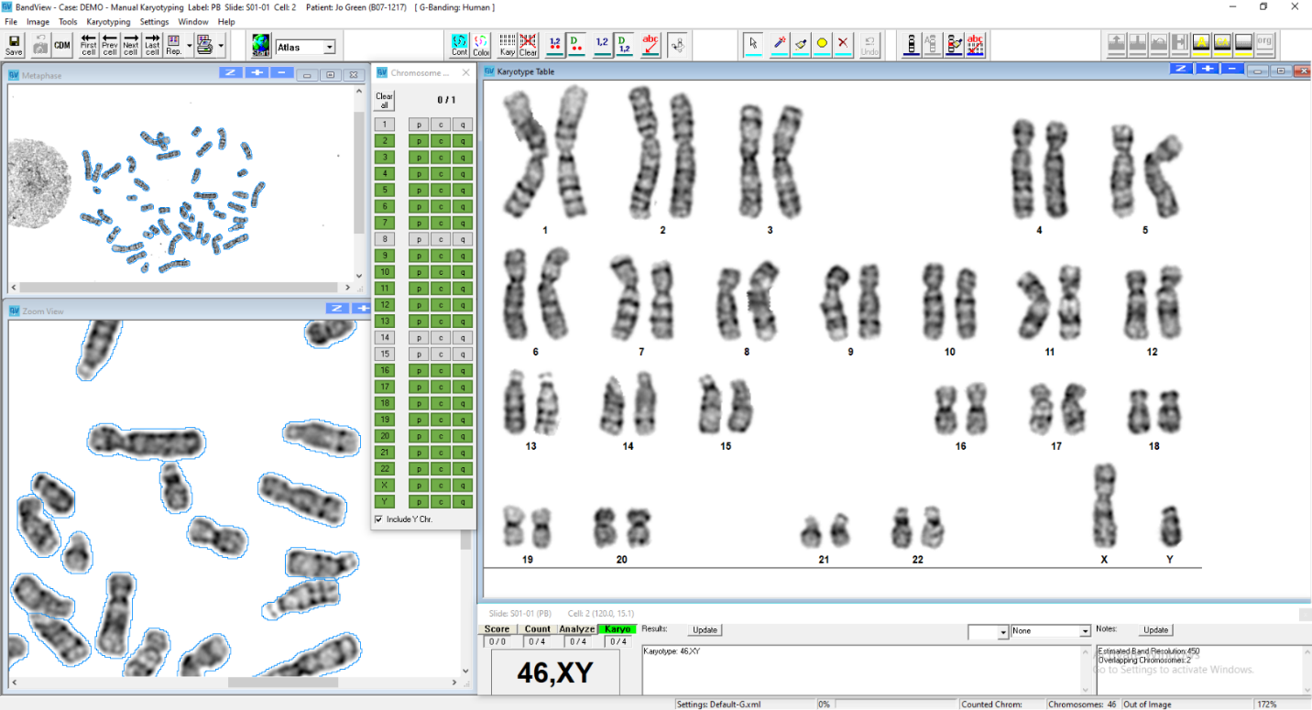Screen dimensions: 1312x710
Task: Select the Cont contour tool
Action: pyautogui.click(x=460, y=45)
